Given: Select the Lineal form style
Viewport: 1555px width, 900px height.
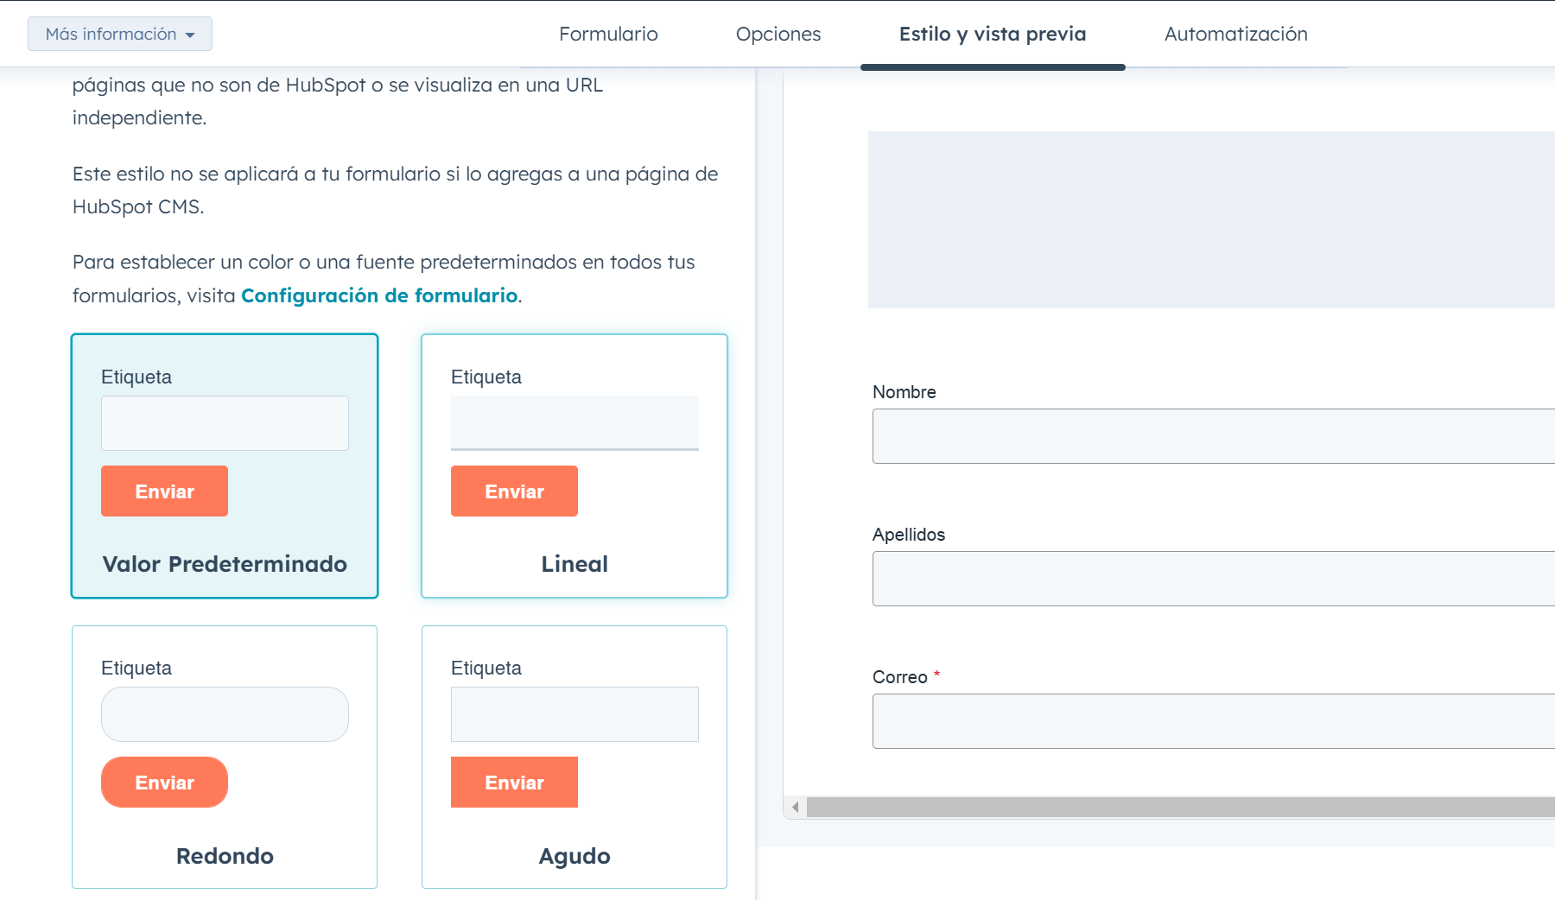Looking at the screenshot, I should pos(574,563).
